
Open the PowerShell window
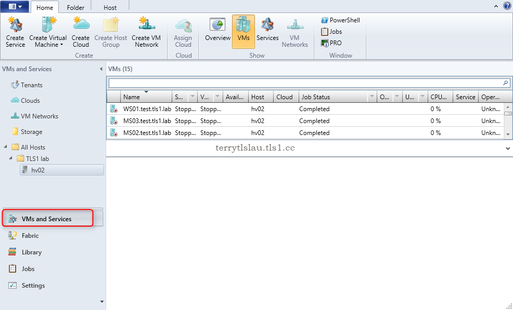point(340,20)
